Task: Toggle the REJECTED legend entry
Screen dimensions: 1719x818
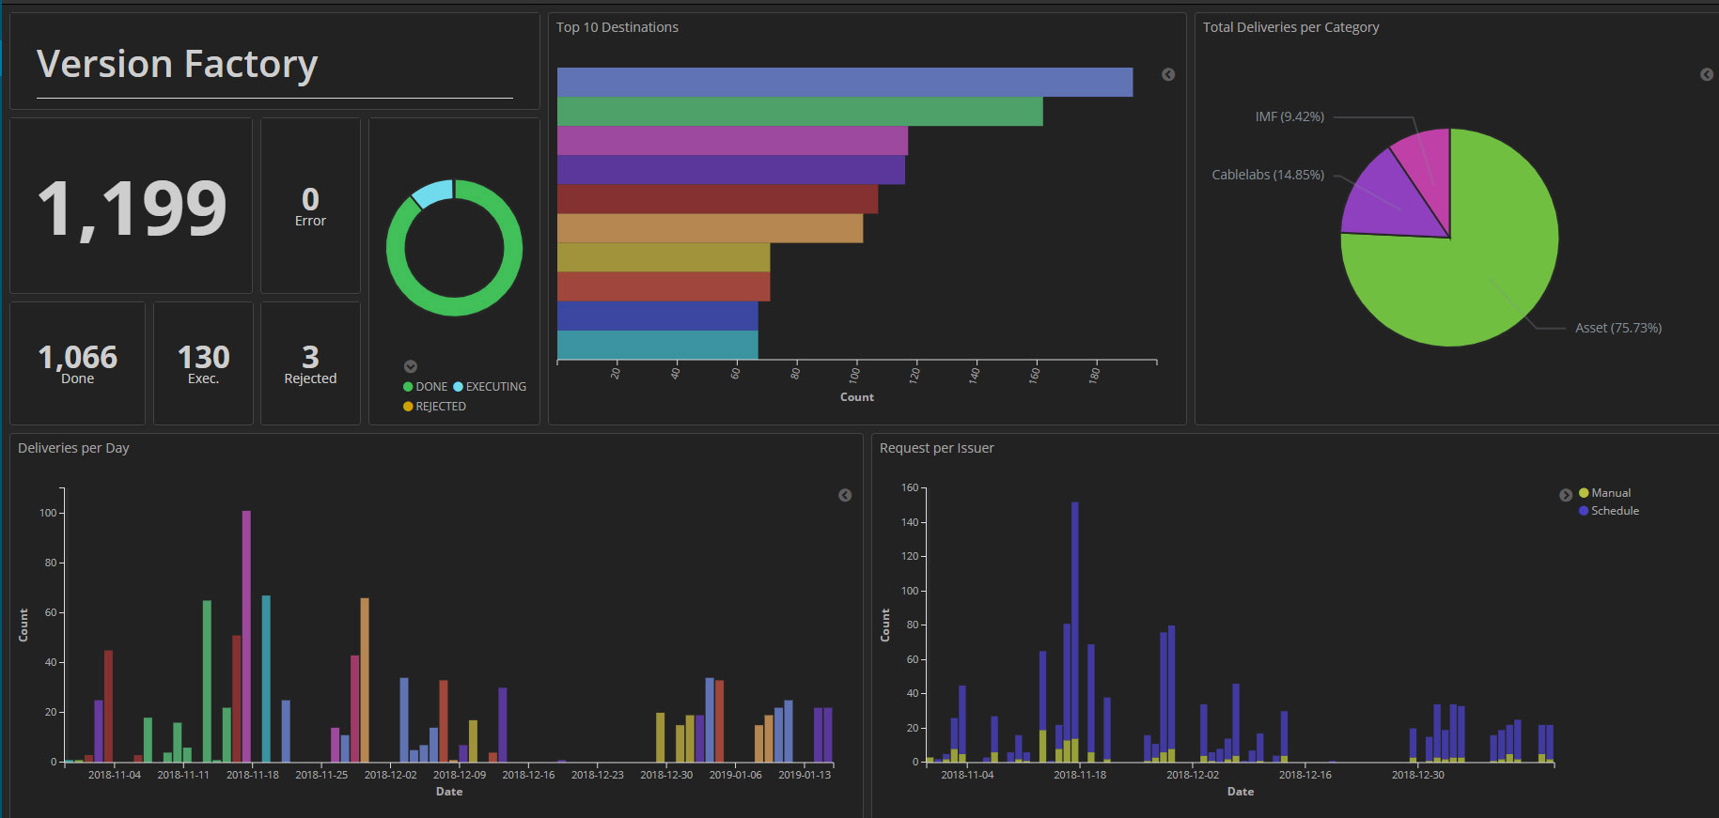Action: click(435, 407)
